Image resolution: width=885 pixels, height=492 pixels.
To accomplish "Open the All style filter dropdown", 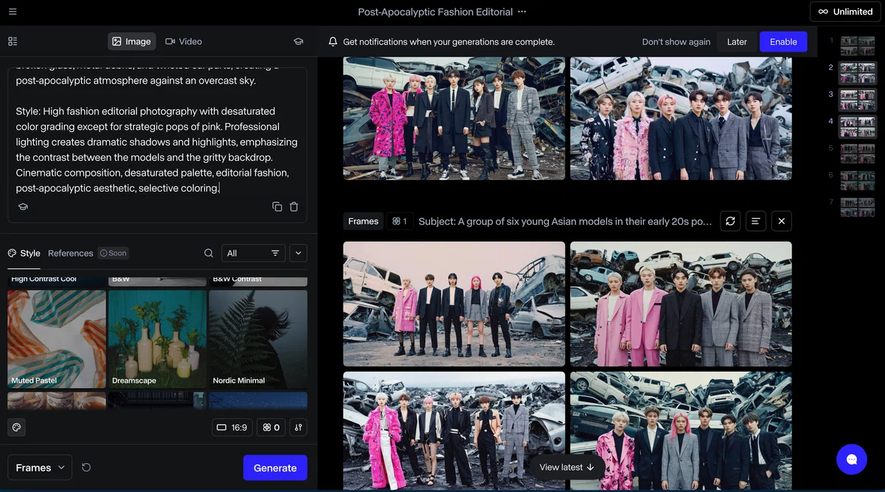I will point(253,253).
